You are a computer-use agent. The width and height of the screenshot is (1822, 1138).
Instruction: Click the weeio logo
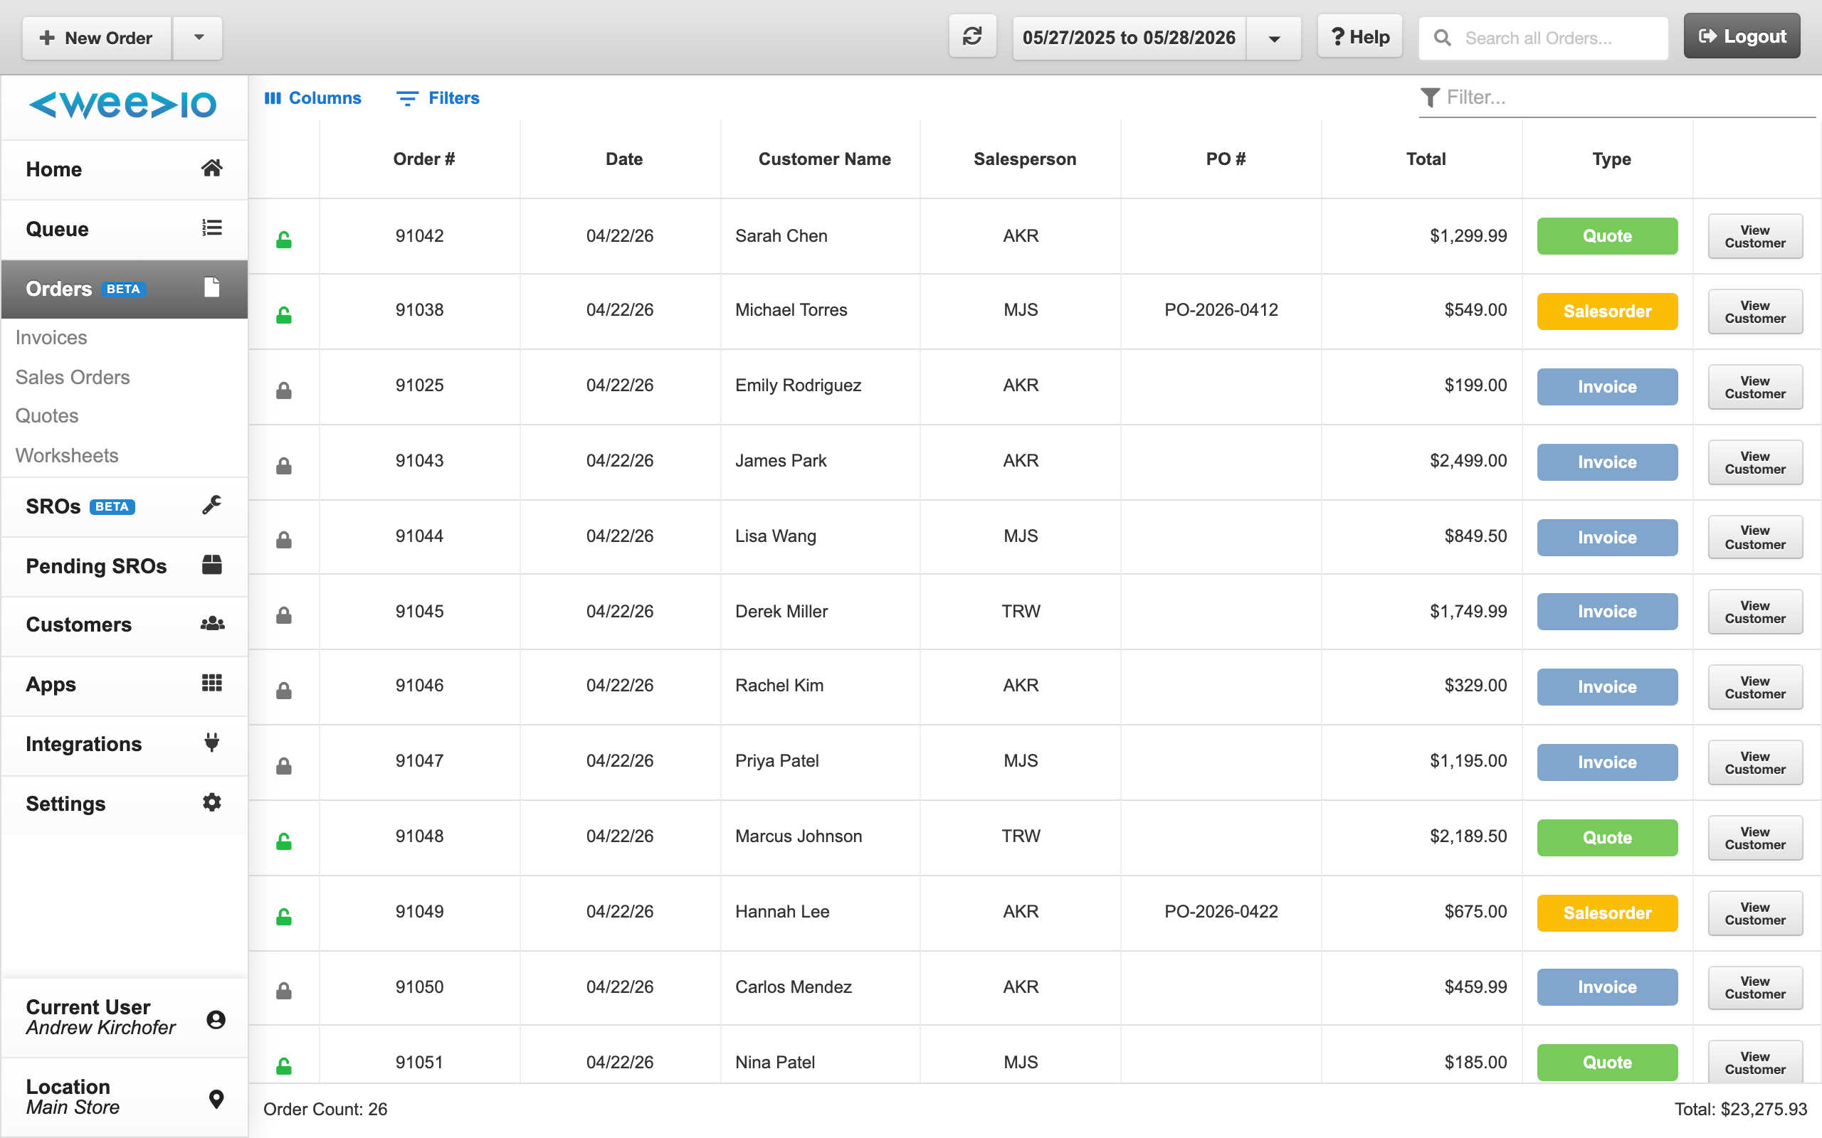(122, 104)
